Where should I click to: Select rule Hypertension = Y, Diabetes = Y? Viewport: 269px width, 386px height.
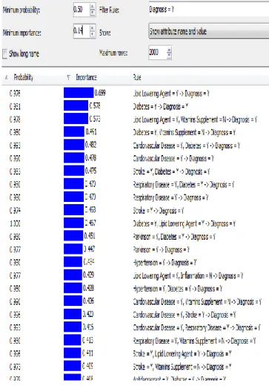pos(178,289)
